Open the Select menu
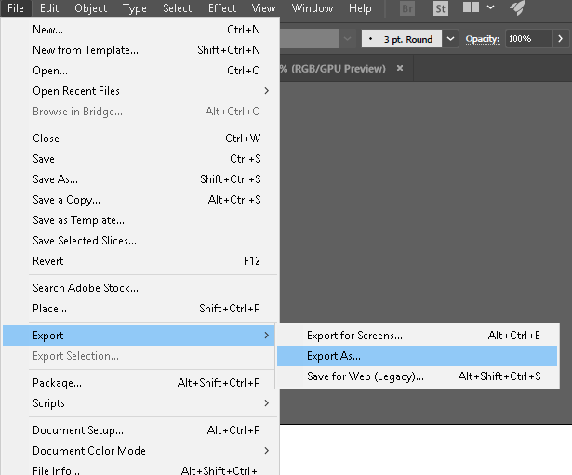Screen dimensions: 572x475 point(178,8)
